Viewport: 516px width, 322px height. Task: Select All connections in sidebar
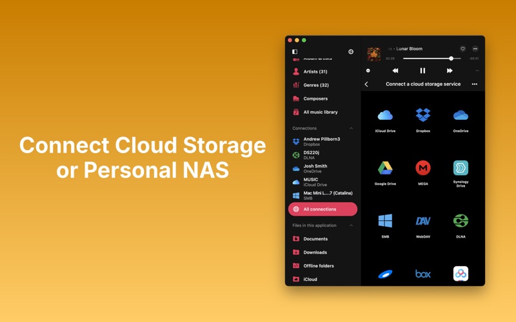tap(322, 209)
